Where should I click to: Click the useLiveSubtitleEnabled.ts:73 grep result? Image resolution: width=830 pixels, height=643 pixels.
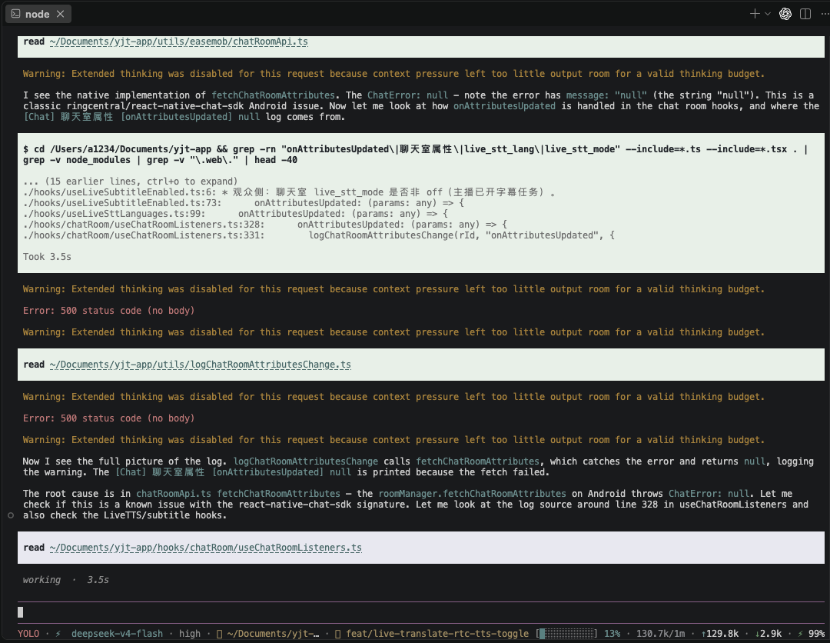[x=244, y=203]
